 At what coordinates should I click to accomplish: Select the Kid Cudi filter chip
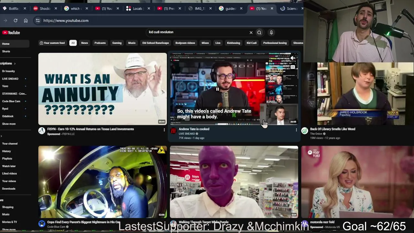click(252, 43)
